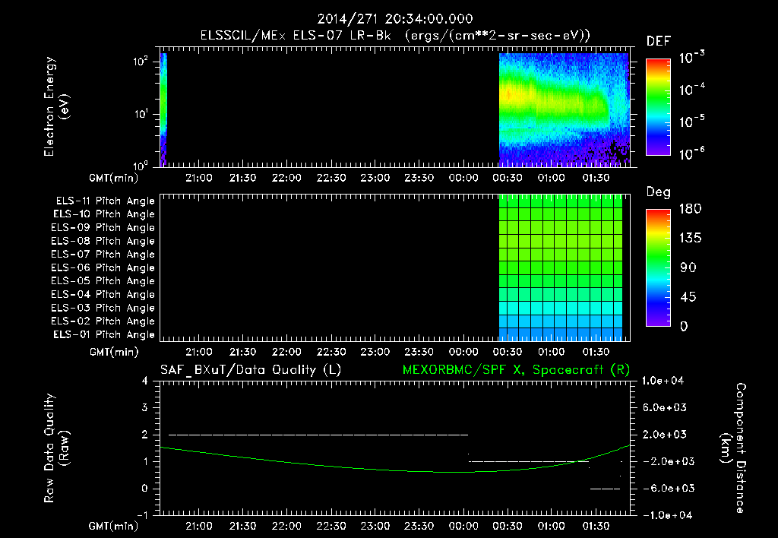Screen dimensions: 778x538
Task: Click the 135 tick on Deg colorbar
Action: (690, 239)
